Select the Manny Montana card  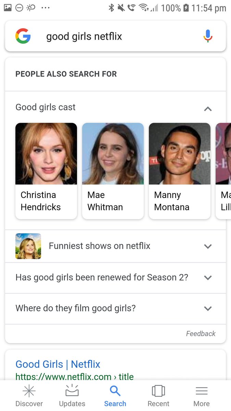[180, 171]
